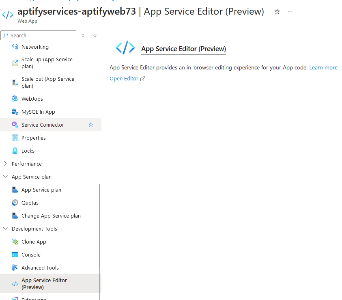Select Locks in the sidebar
Viewport: 342px width, 300px height.
point(28,151)
